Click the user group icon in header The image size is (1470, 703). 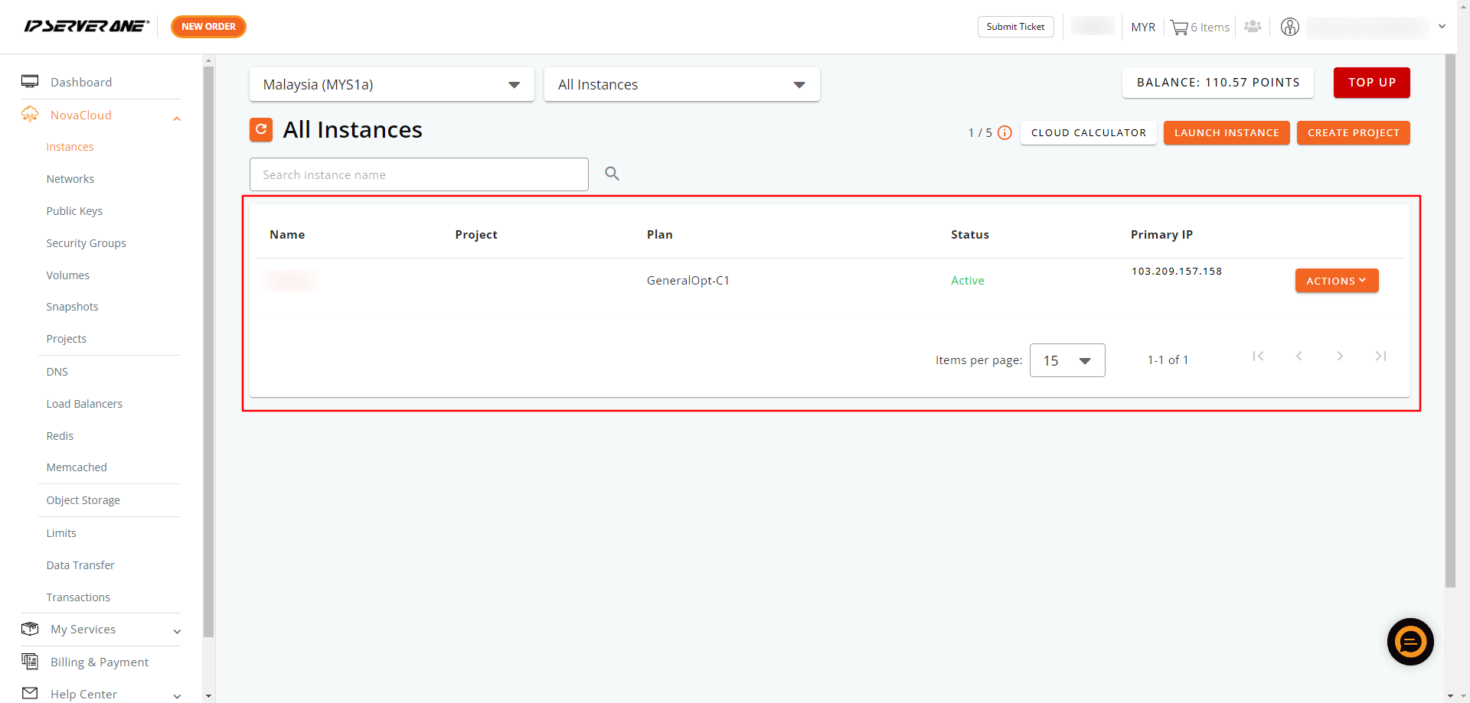pyautogui.click(x=1253, y=27)
